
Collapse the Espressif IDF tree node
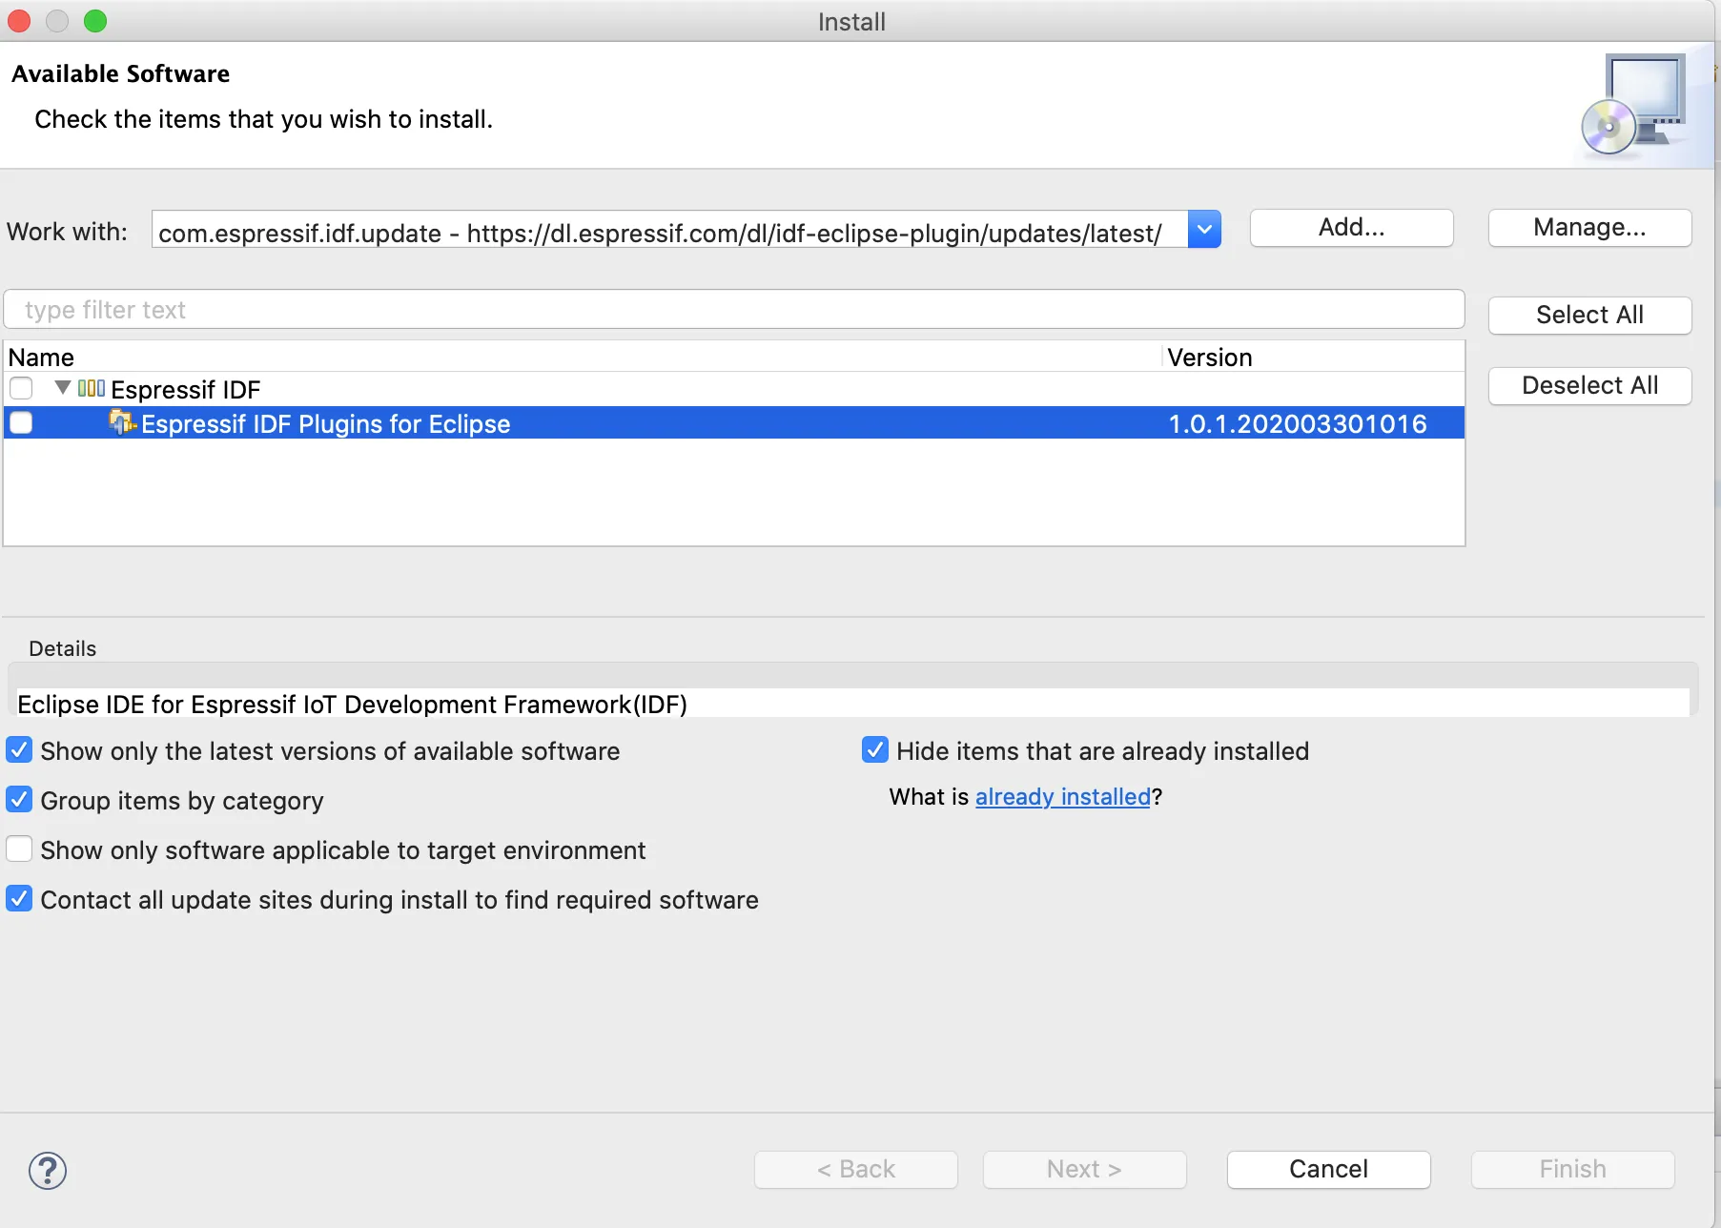(63, 388)
